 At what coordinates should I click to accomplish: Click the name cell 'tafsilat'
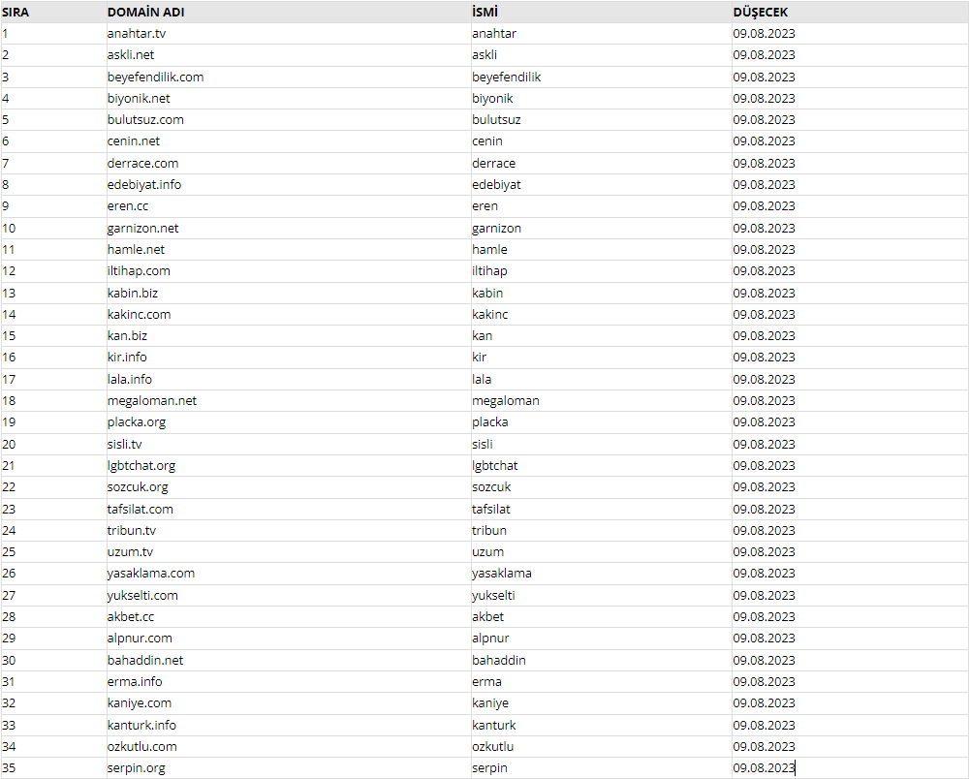(491, 510)
